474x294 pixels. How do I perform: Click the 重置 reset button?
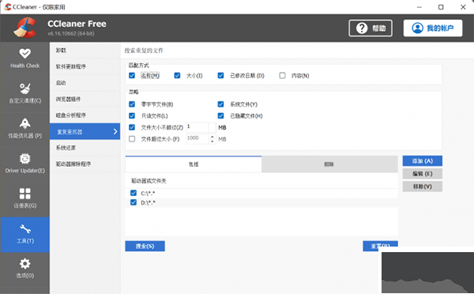(380, 247)
